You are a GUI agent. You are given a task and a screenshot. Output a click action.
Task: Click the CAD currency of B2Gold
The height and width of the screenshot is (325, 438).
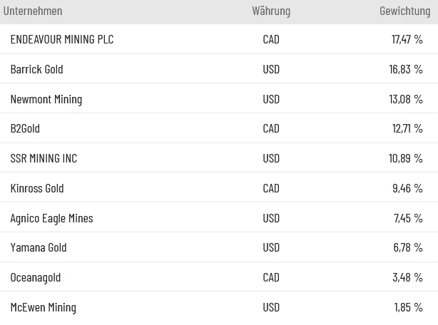[x=271, y=128]
